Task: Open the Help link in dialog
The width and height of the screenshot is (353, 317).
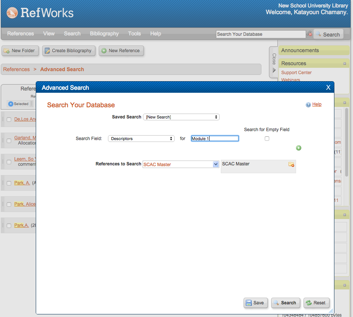Action: [317, 104]
